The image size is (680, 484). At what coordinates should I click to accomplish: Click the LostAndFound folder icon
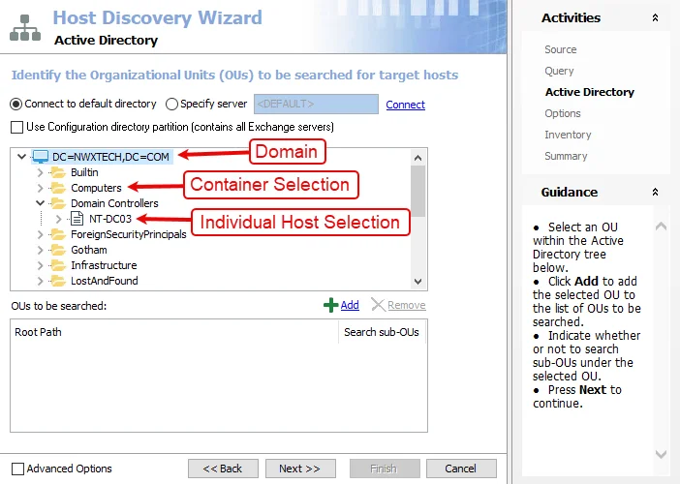tap(58, 281)
